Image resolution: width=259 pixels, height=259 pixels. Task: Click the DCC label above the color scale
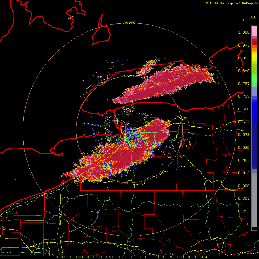pyautogui.click(x=253, y=17)
